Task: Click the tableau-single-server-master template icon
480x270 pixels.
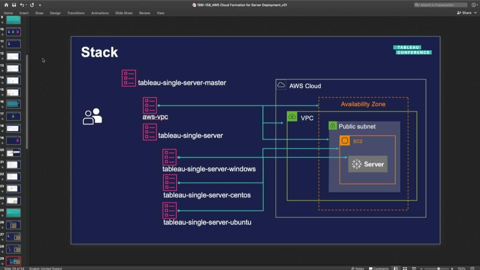Action: click(129, 78)
